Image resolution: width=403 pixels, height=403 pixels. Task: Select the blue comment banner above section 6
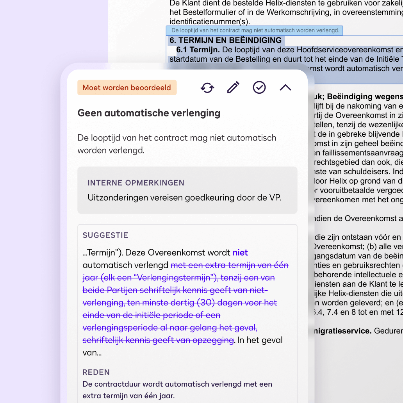coord(255,30)
